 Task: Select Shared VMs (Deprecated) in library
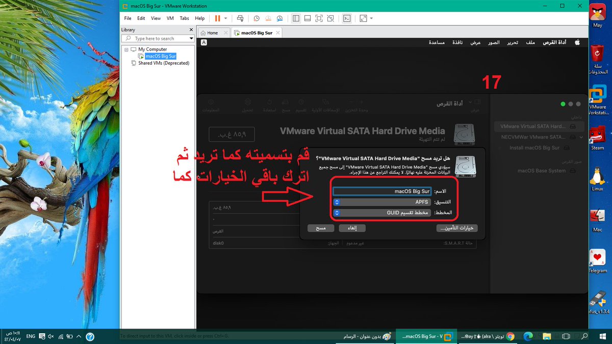163,63
